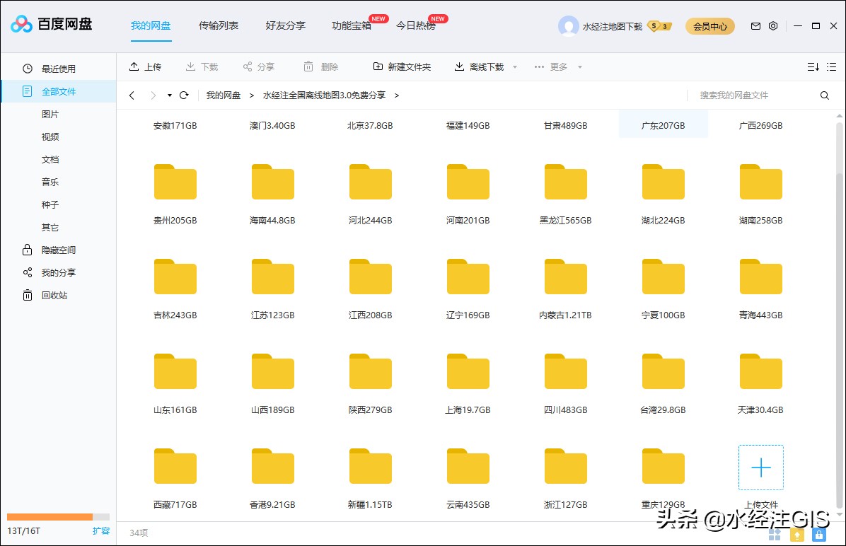Switch to the 传输列表 tab
Screen dimensions: 846x546
(x=219, y=25)
